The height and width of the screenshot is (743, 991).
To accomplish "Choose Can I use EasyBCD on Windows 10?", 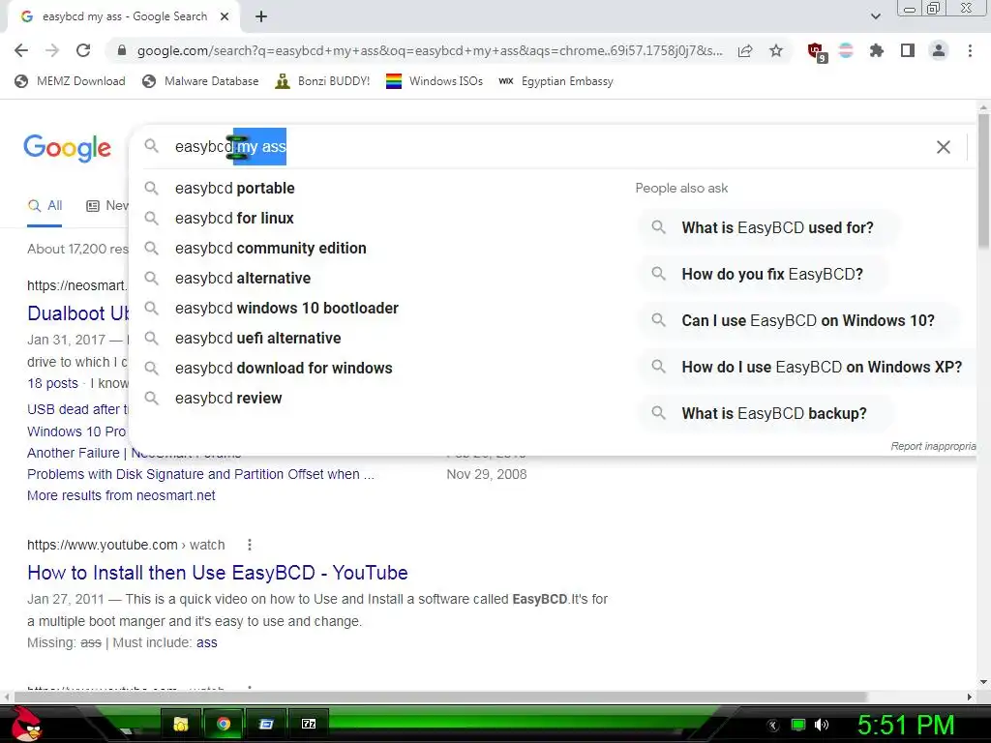I will (x=797, y=320).
